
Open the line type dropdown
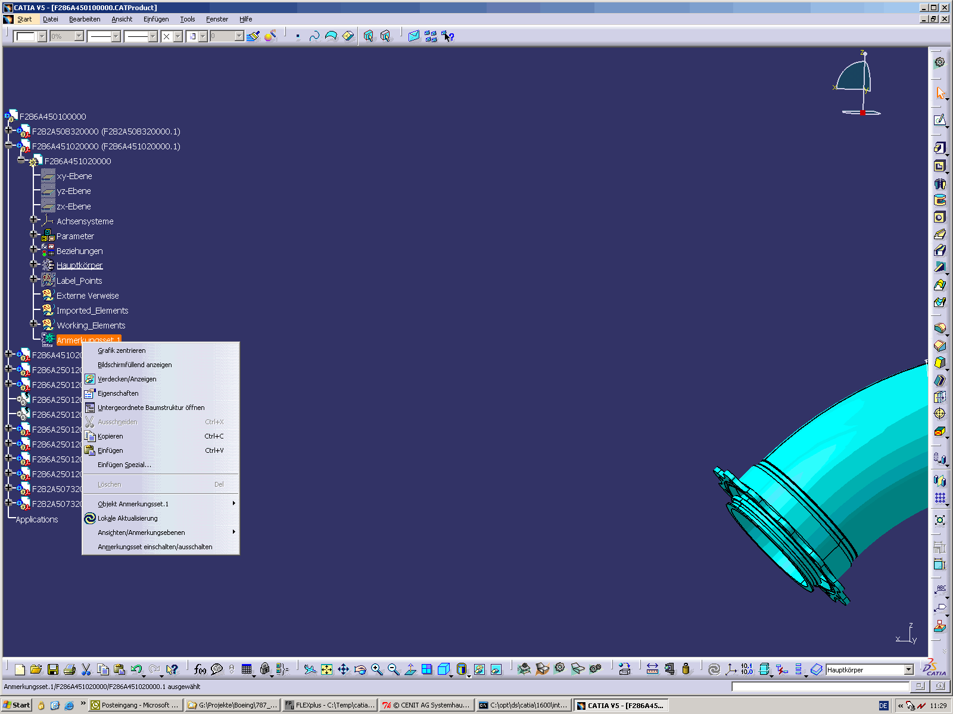coord(152,36)
